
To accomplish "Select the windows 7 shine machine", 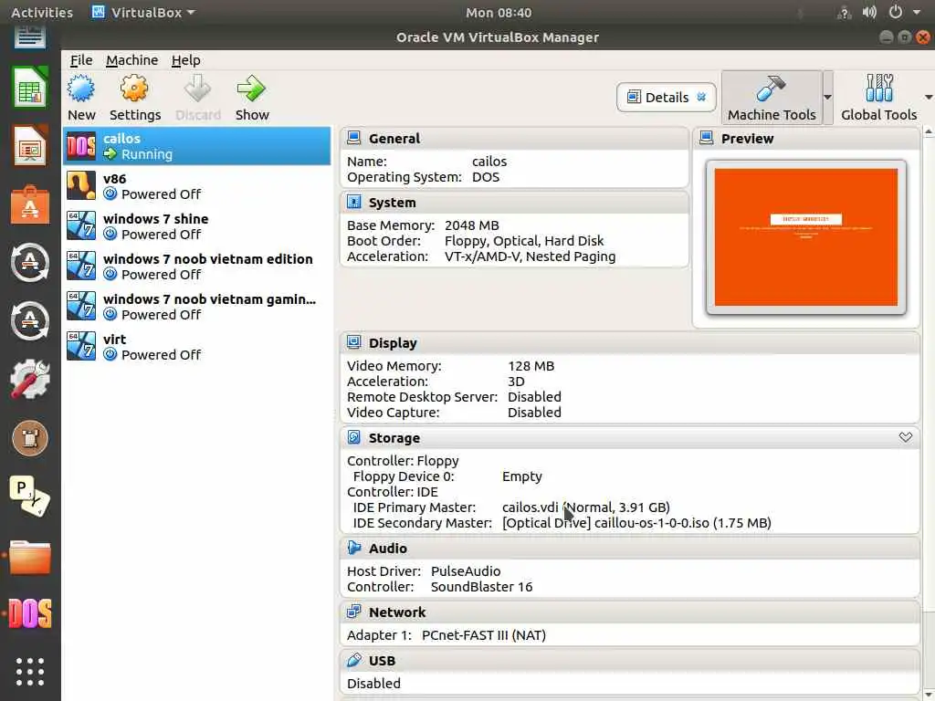I will coord(197,226).
